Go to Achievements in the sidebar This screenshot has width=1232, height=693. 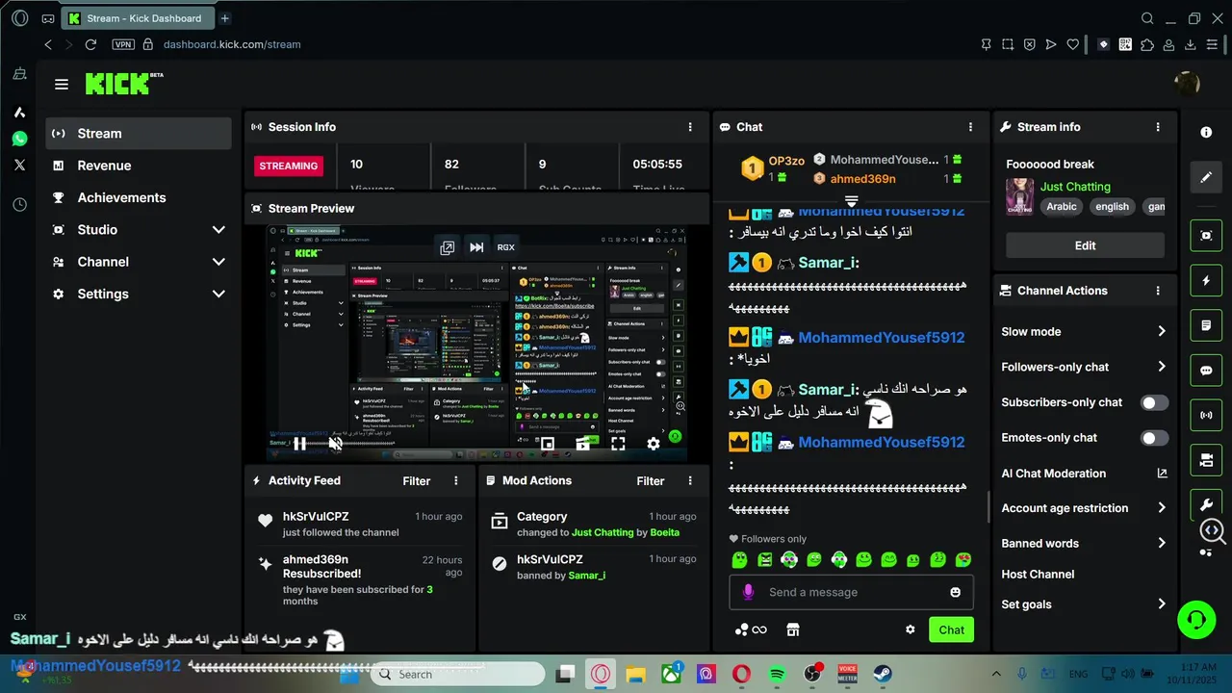pyautogui.click(x=139, y=197)
